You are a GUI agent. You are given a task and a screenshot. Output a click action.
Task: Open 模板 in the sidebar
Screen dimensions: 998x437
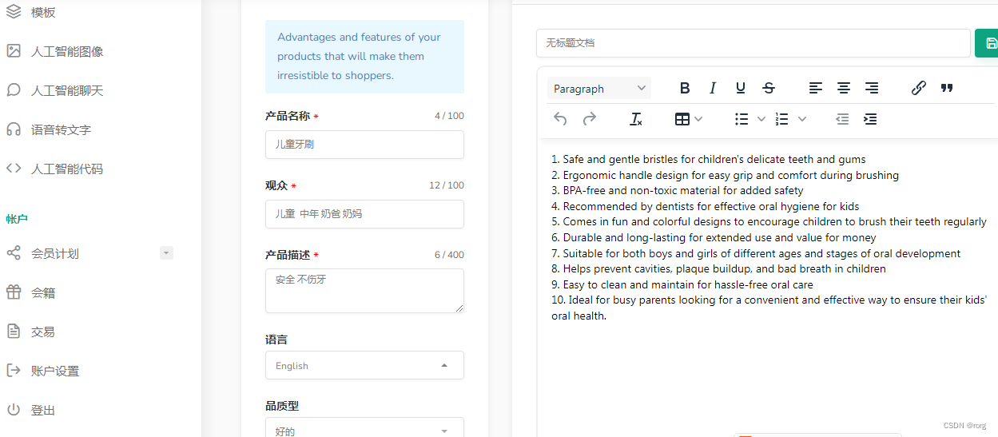pos(43,12)
